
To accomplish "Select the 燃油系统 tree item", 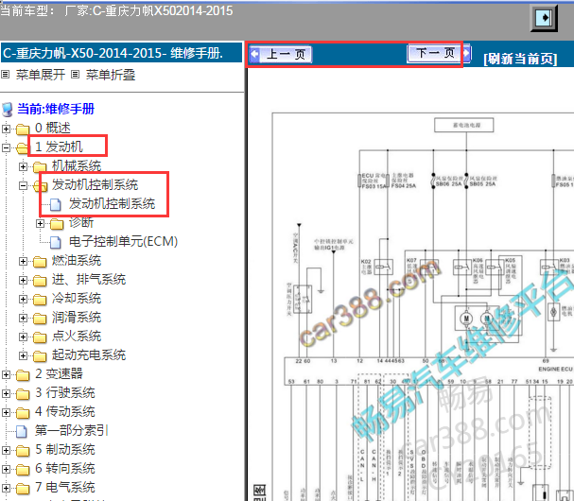I will [77, 261].
